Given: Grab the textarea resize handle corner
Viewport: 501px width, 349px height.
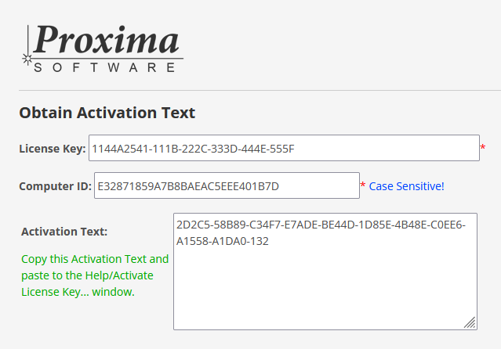Looking at the screenshot, I should (x=470, y=322).
